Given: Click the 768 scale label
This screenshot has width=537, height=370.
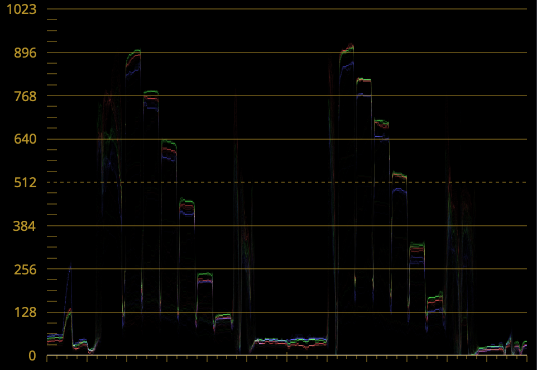Looking at the screenshot, I should 25,96.
